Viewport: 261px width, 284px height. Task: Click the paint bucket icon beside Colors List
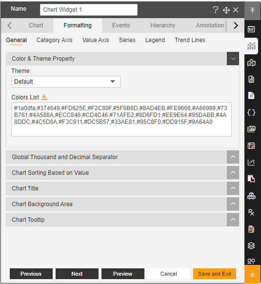[x=44, y=97]
